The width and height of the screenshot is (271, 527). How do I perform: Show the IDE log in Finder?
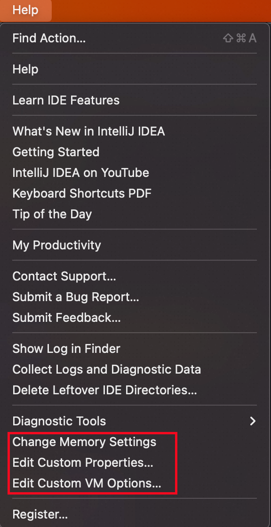pos(66,349)
